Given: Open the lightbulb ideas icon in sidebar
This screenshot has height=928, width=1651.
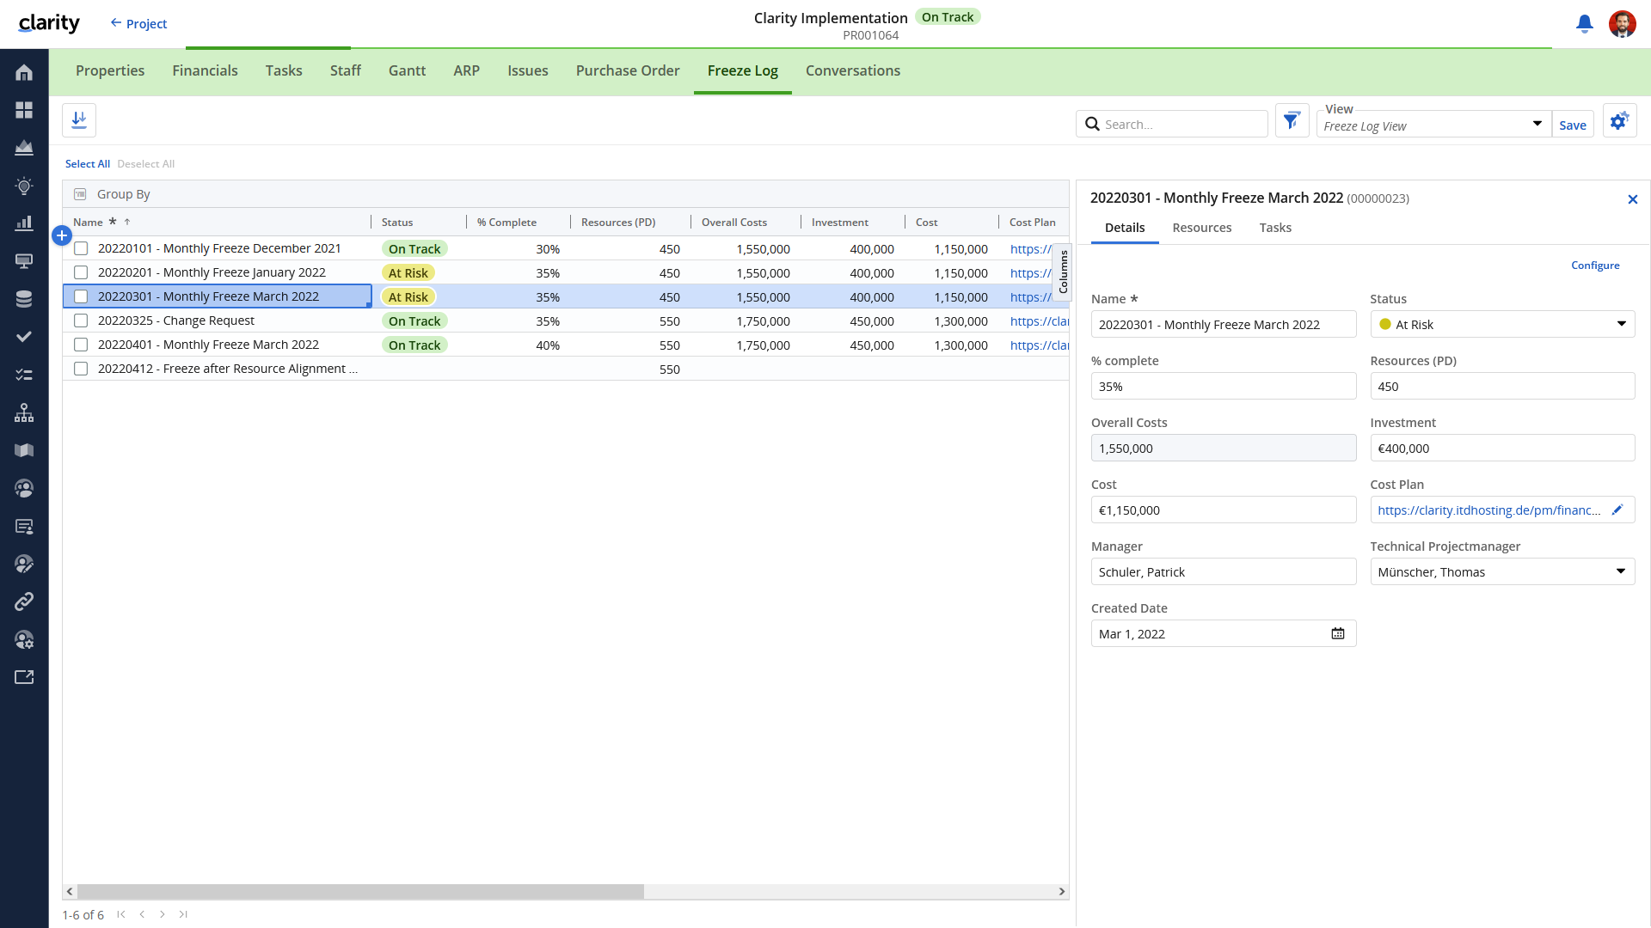Looking at the screenshot, I should click(x=24, y=186).
